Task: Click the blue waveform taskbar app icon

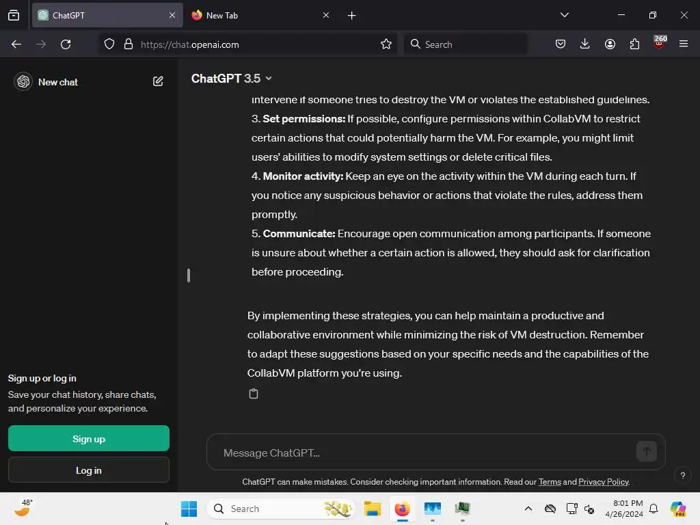Action: (432, 509)
